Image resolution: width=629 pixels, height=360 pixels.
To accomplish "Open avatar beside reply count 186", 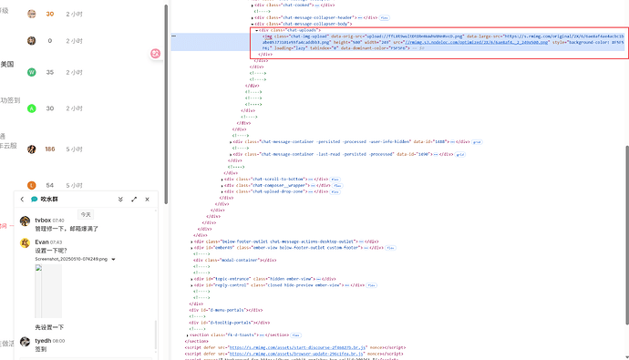I will [32, 149].
